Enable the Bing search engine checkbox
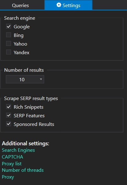Image resolution: width=127 pixels, height=185 pixels. tap(9, 35)
